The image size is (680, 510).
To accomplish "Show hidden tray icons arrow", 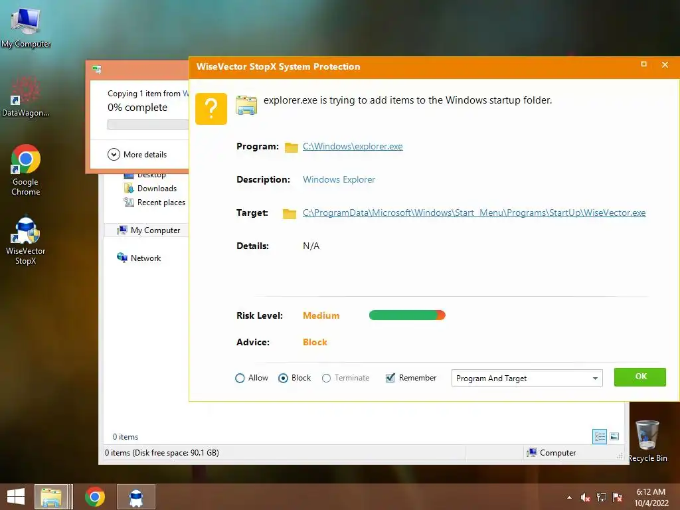I will pos(569,497).
